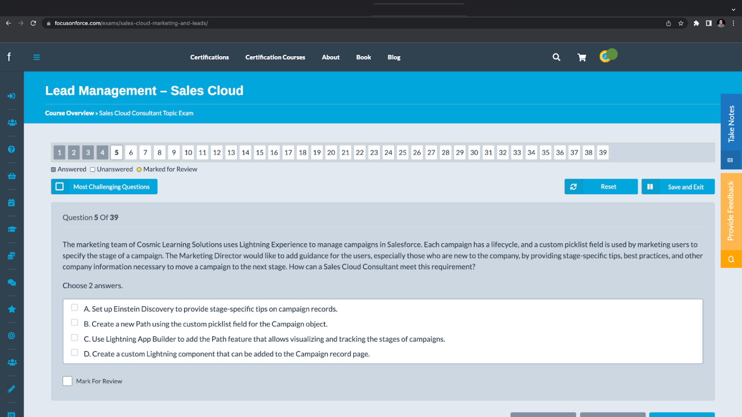Jump to question 1
Viewport: 742px width, 417px height.
pos(60,153)
